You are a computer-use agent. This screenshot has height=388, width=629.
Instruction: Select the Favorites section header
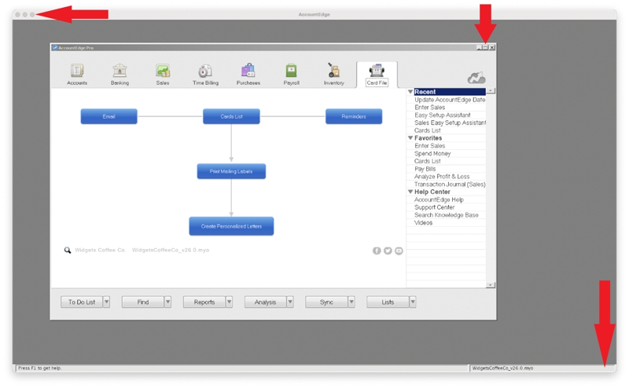tap(428, 138)
